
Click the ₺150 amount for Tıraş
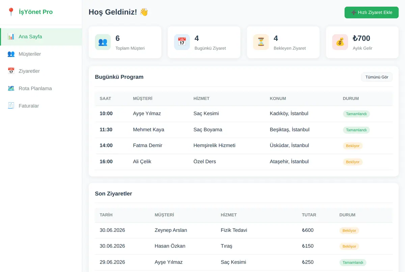[x=308, y=246]
